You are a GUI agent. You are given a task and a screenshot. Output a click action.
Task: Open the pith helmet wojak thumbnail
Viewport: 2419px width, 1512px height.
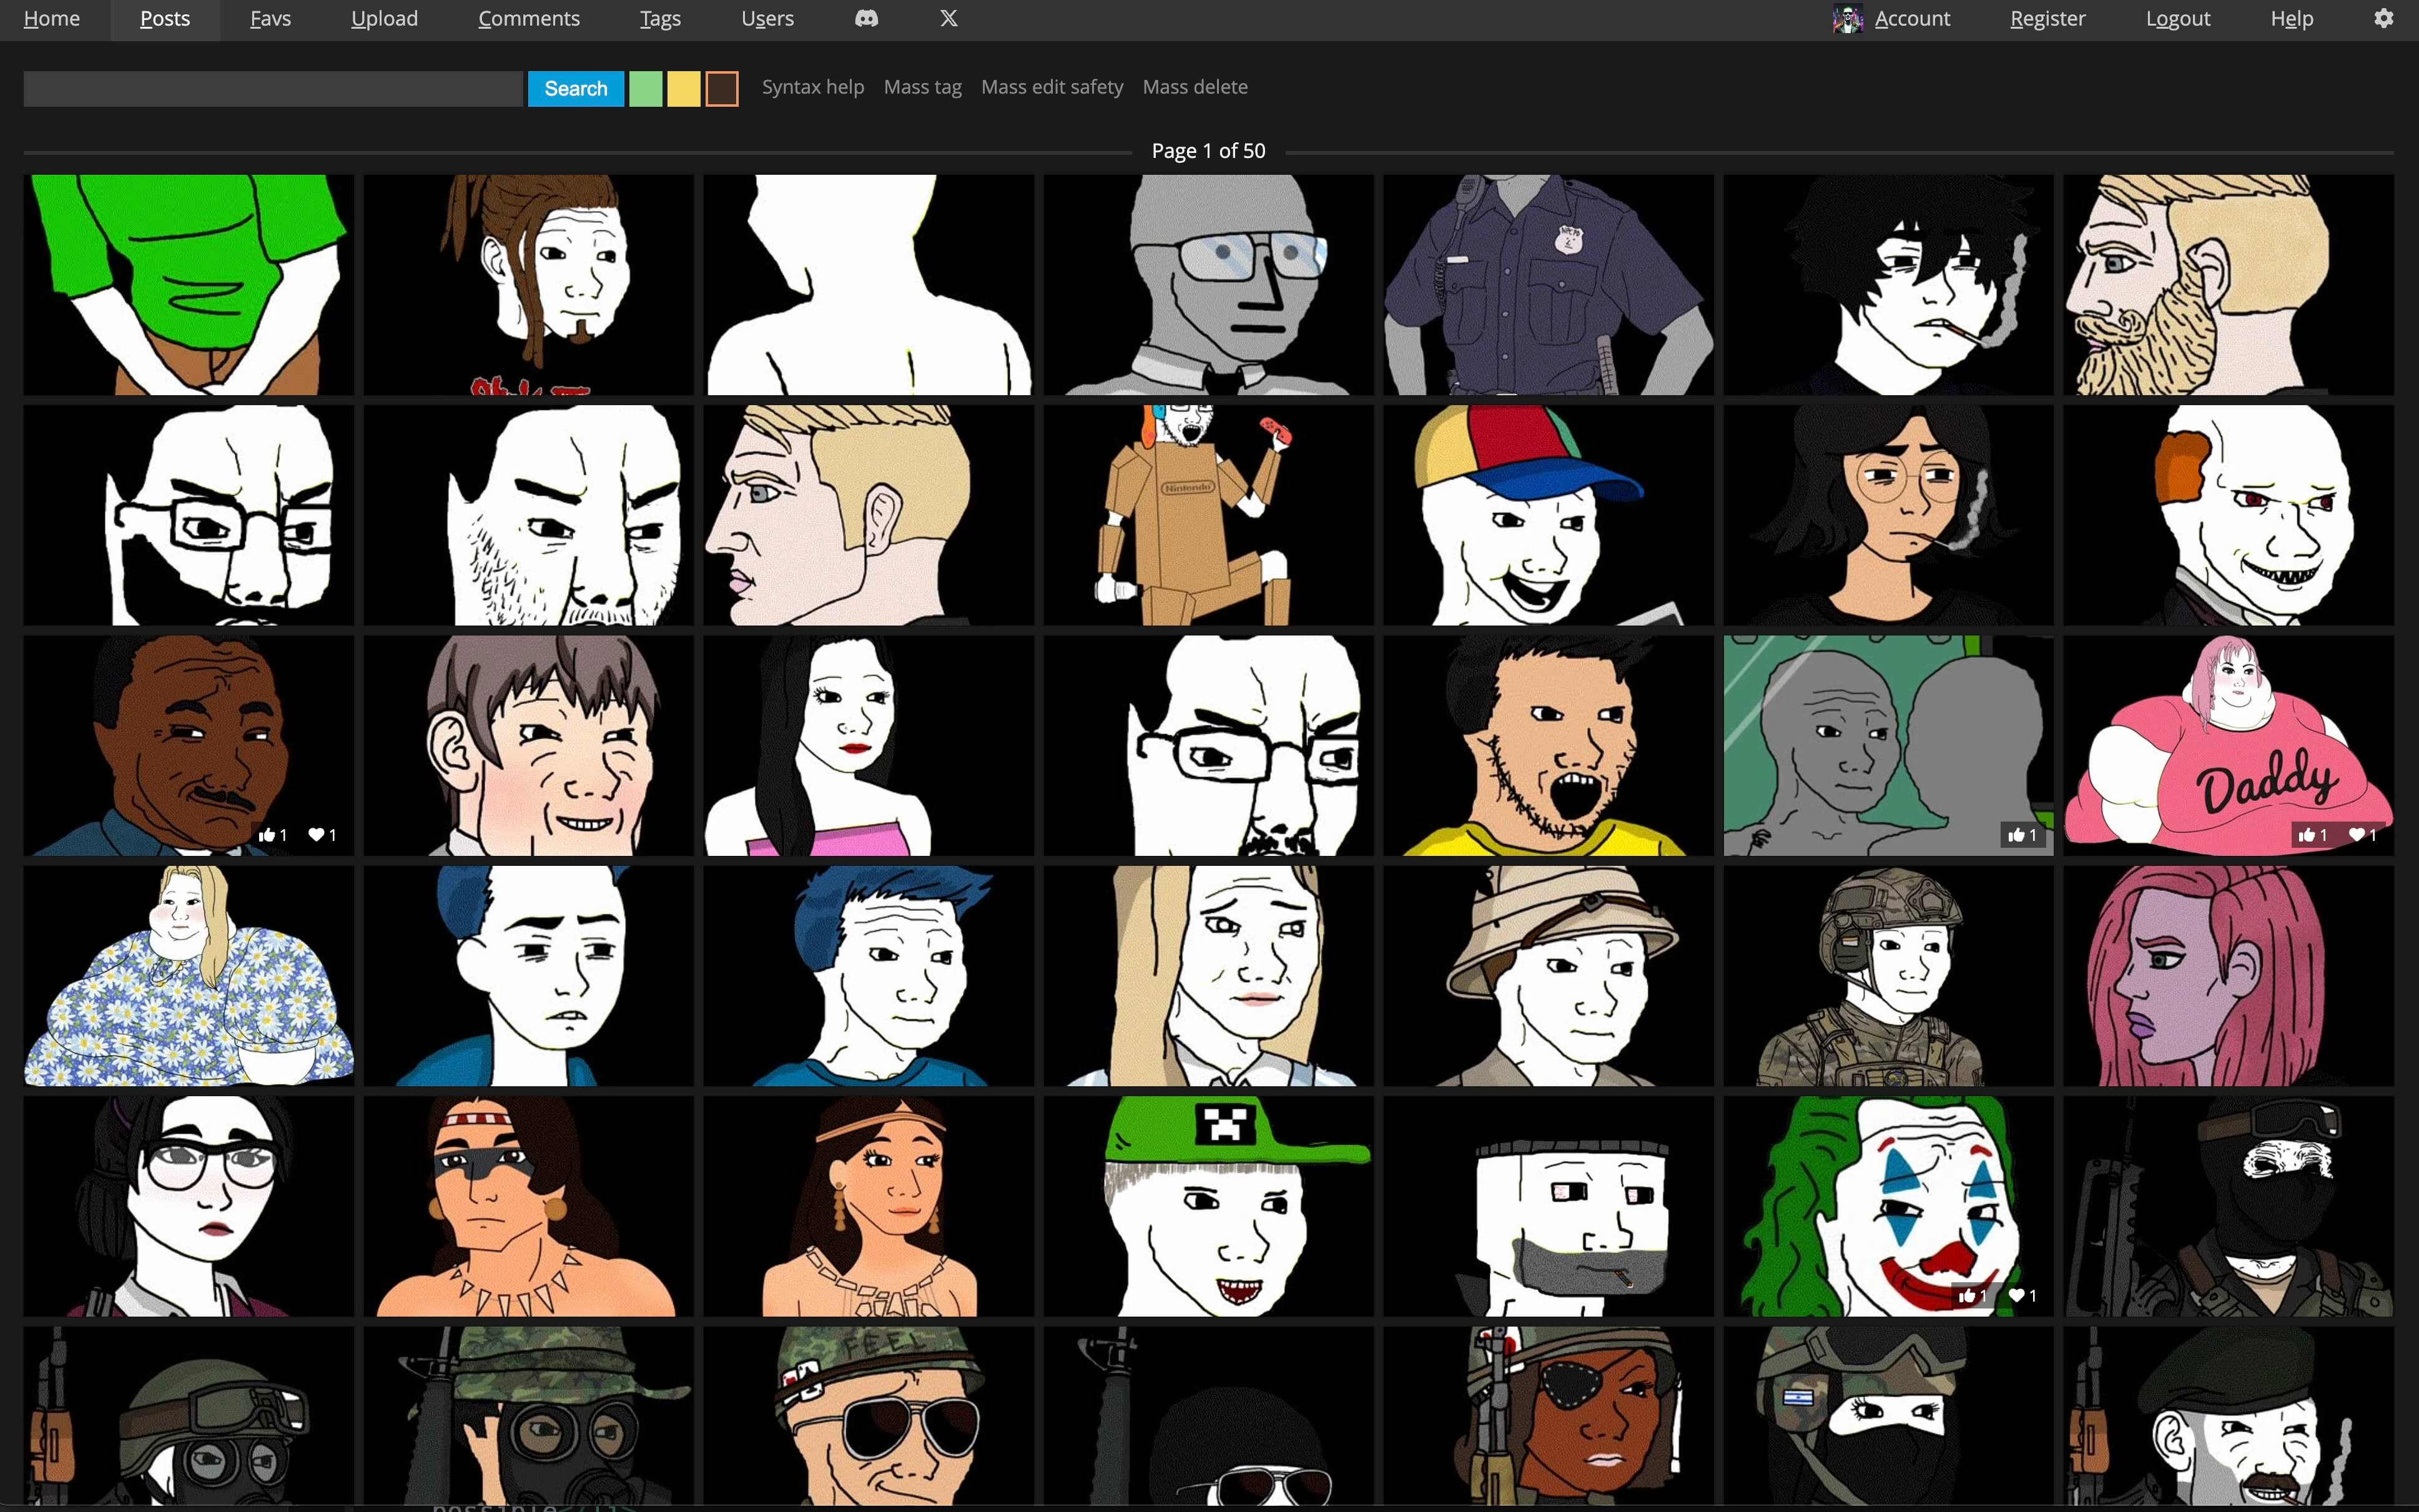click(1548, 976)
